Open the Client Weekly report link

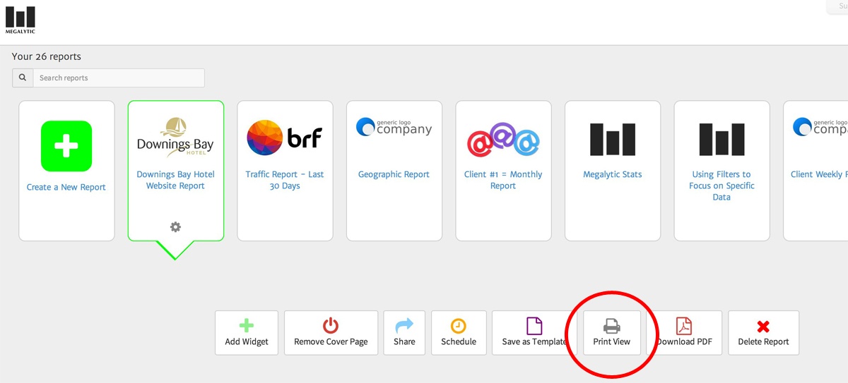pyautogui.click(x=819, y=174)
